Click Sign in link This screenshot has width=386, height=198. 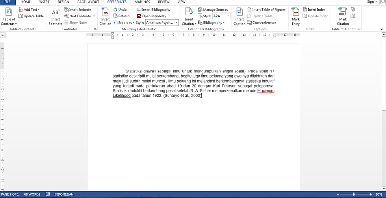372,2
